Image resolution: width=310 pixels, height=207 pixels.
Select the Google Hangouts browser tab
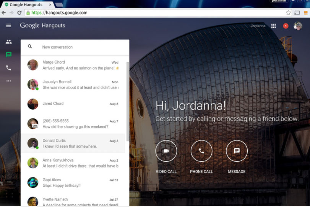pos(27,4)
